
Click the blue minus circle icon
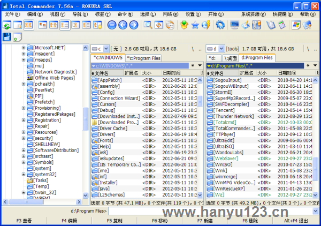(112, 25)
